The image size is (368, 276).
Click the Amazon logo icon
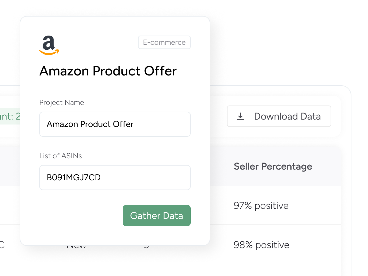pos(49,45)
